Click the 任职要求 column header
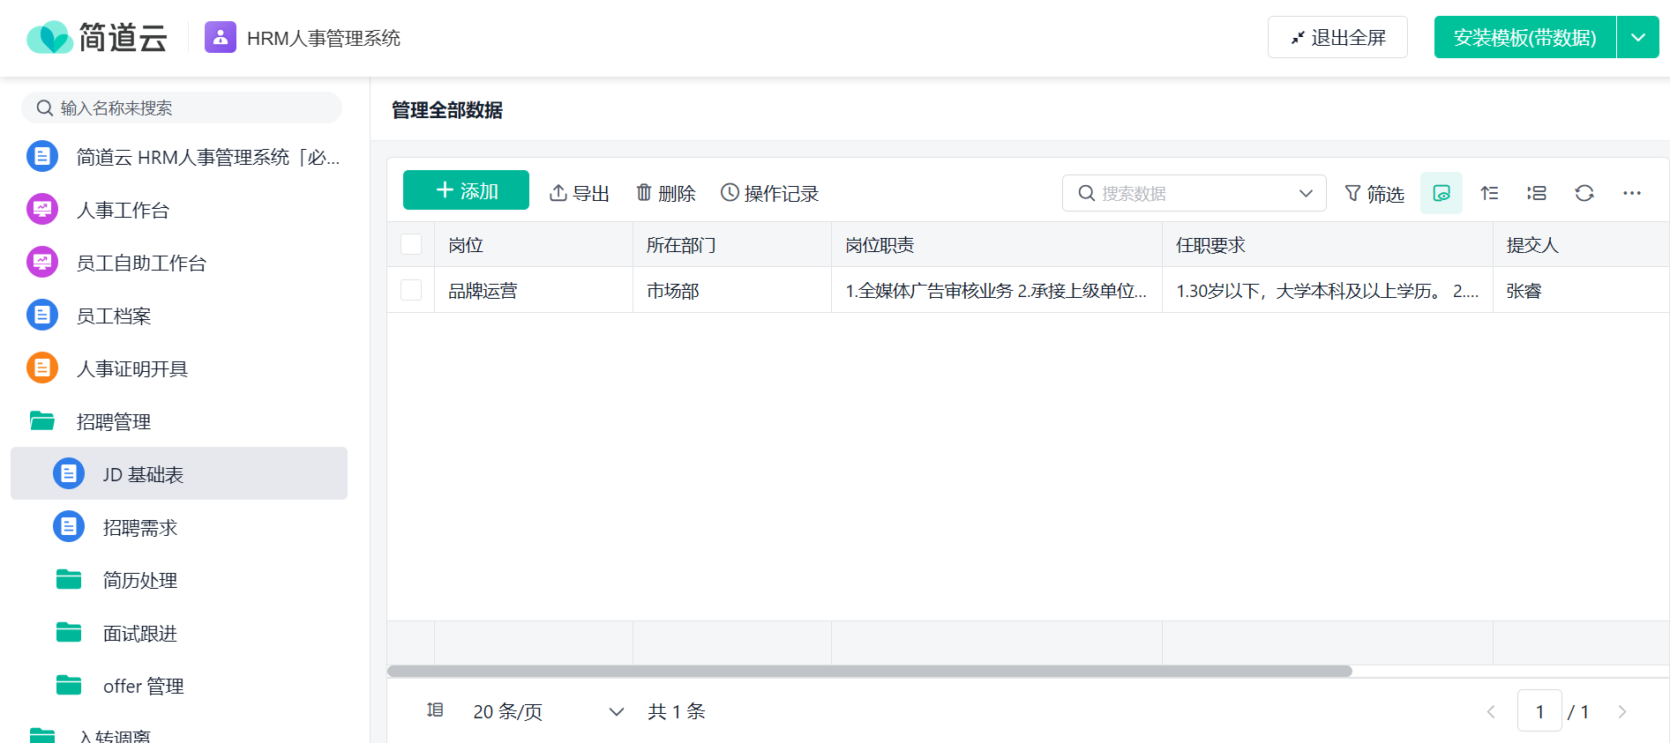The width and height of the screenshot is (1670, 743). [1328, 245]
